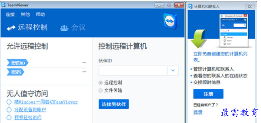Click the 注册 button in contacts window
The width and height of the screenshot is (261, 123).
coord(208,94)
